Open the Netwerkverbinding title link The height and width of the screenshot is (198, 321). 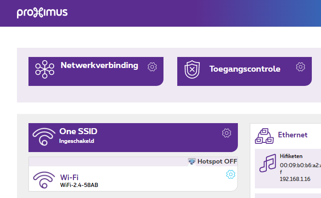point(99,65)
